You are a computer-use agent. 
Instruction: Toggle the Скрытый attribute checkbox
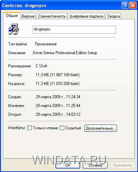(62, 128)
